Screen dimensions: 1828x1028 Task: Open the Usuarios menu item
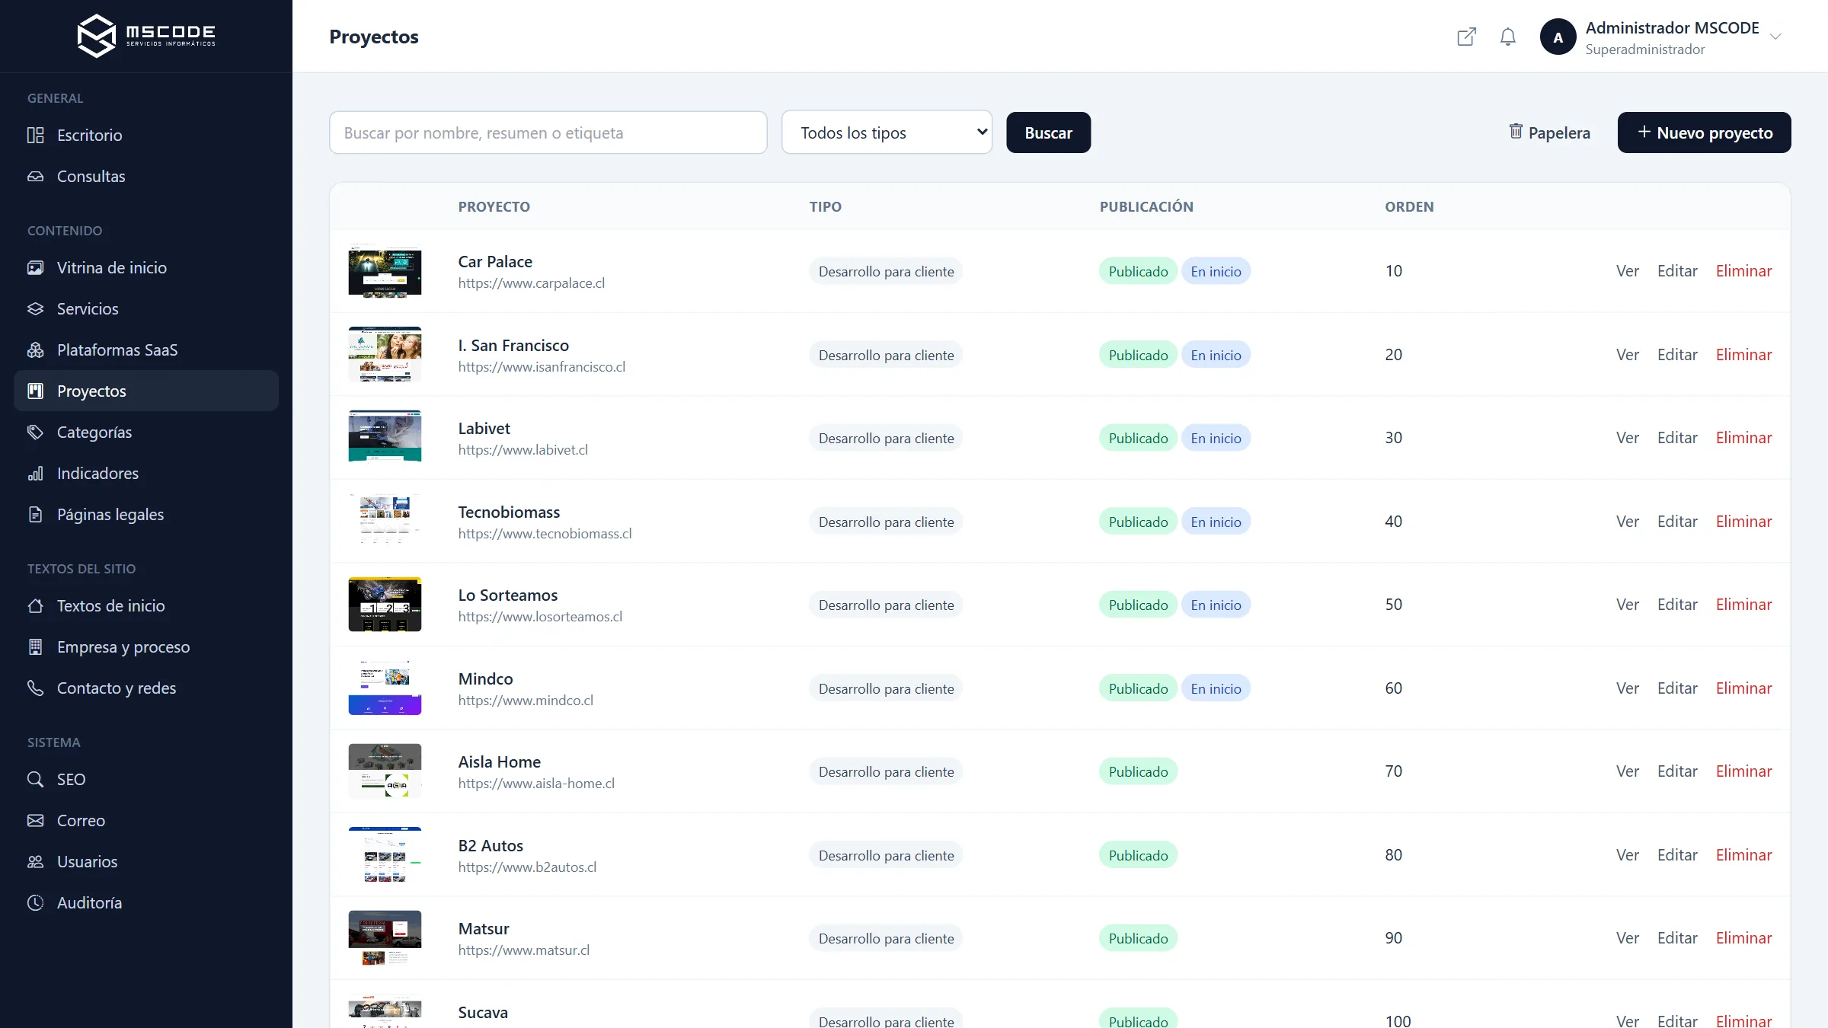point(146,861)
